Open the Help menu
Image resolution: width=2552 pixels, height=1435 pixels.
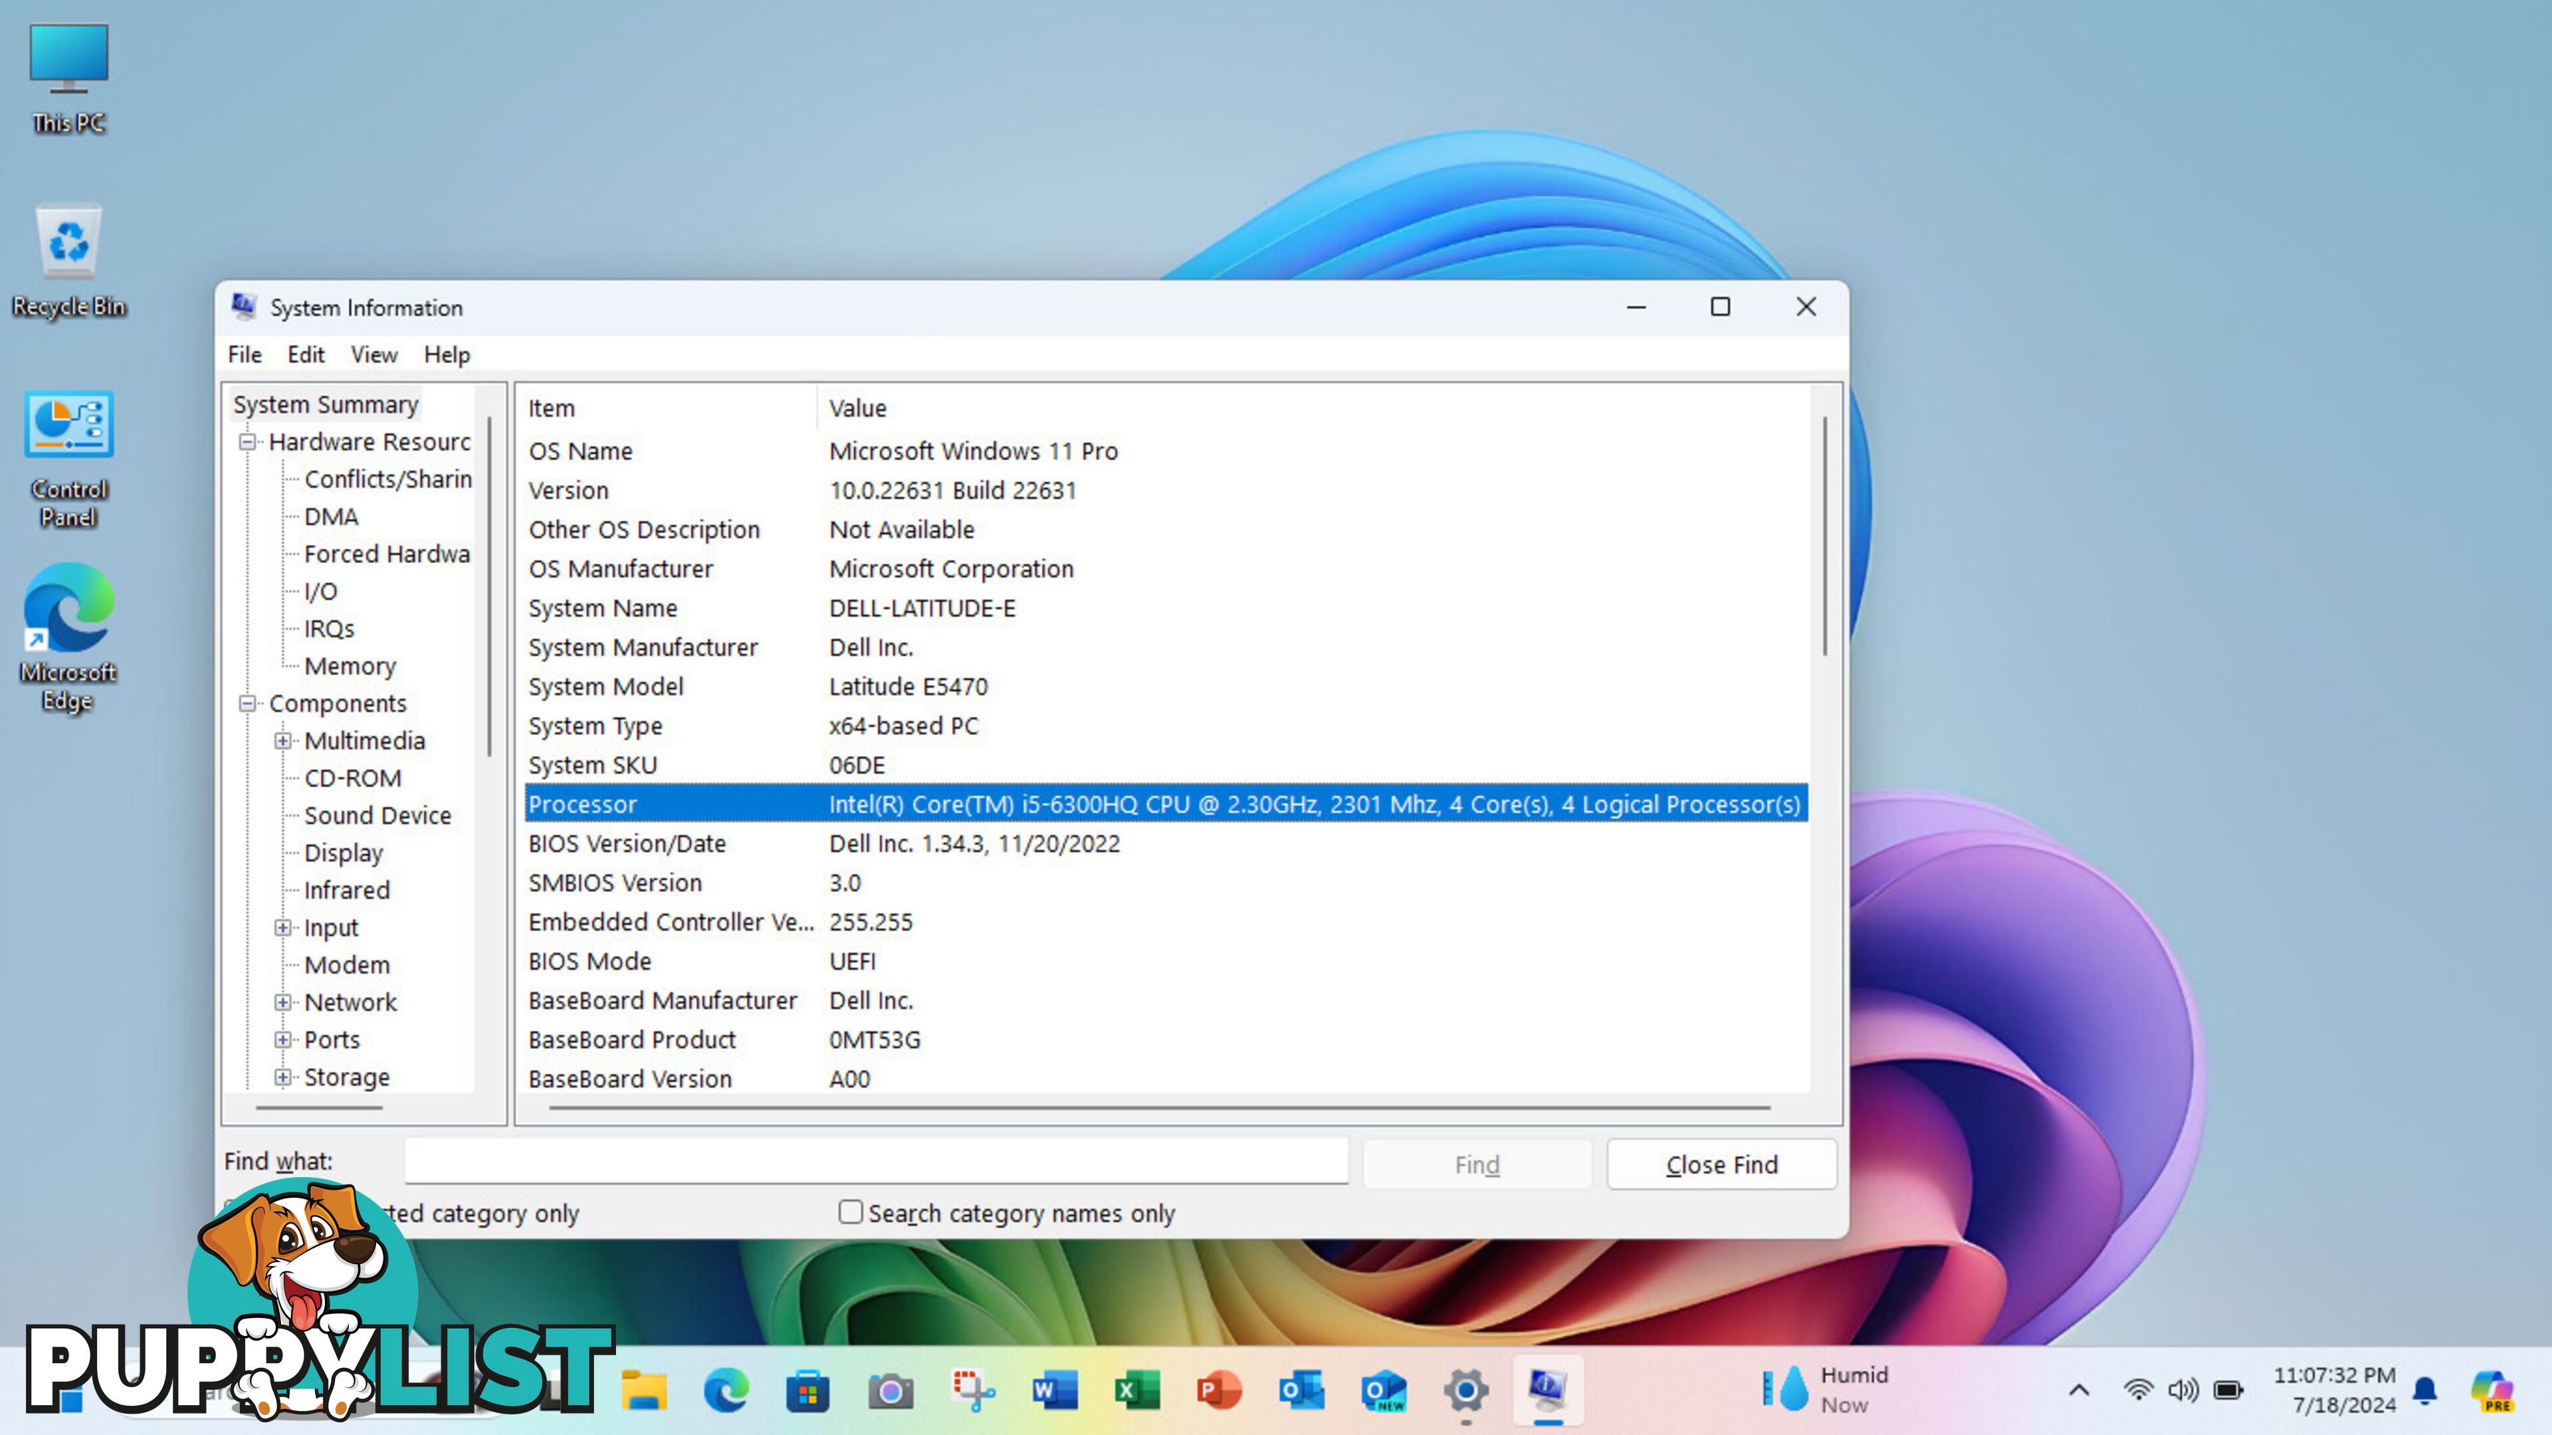(447, 355)
